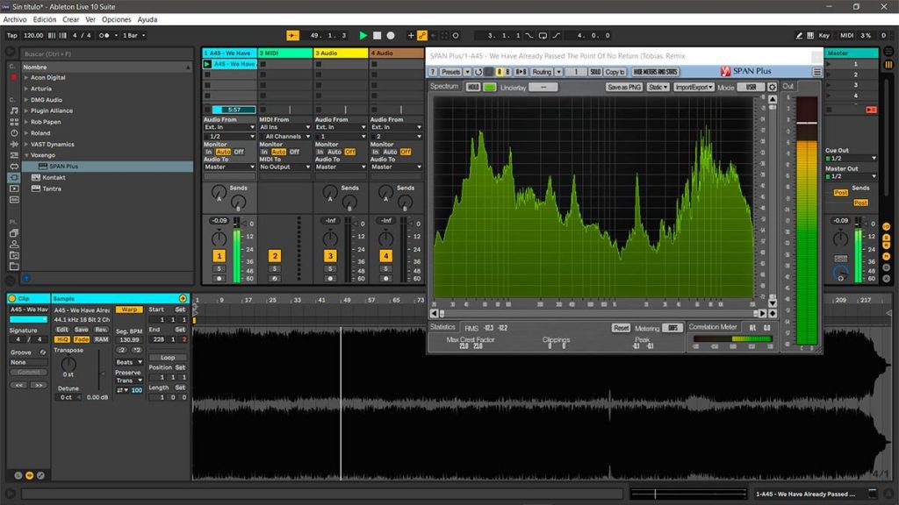Toggle track 2 MIDI activator button
899x505 pixels.
[x=275, y=256]
